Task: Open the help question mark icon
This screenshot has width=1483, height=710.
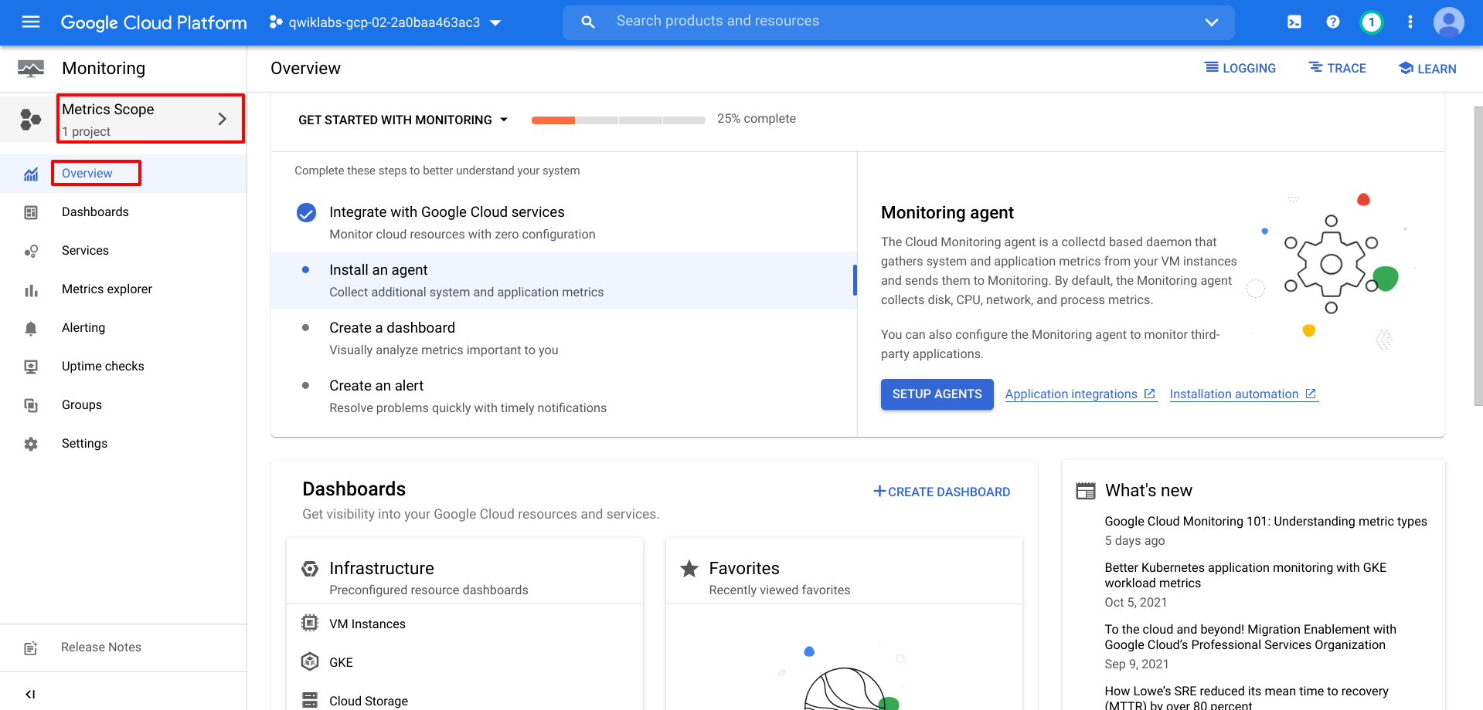Action: point(1333,22)
